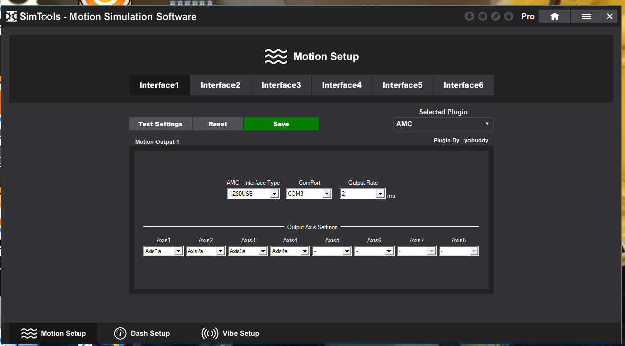
Task: Click the Reset button
Action: (218, 124)
